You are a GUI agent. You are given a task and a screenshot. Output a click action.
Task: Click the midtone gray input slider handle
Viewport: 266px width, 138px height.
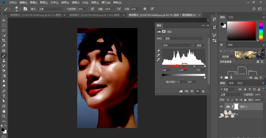(x=194, y=66)
